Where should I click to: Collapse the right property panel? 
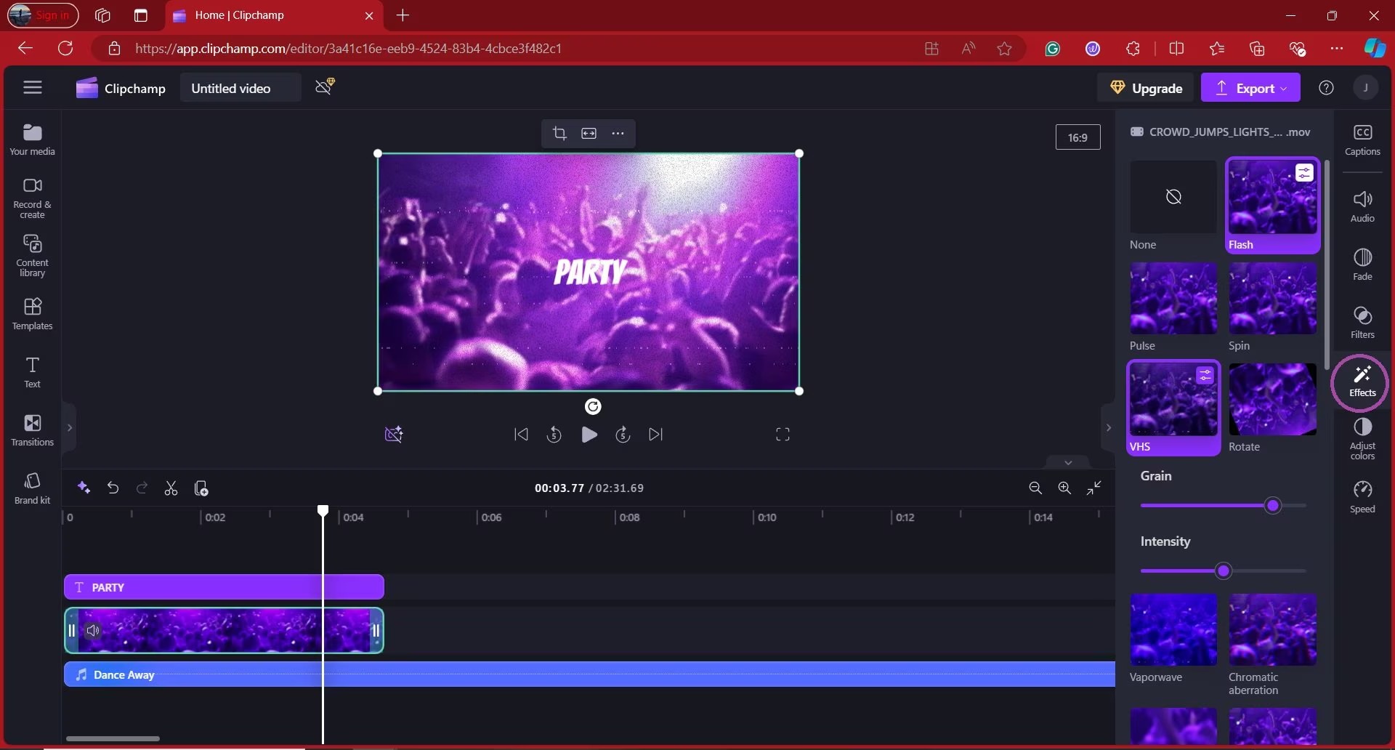(1108, 427)
